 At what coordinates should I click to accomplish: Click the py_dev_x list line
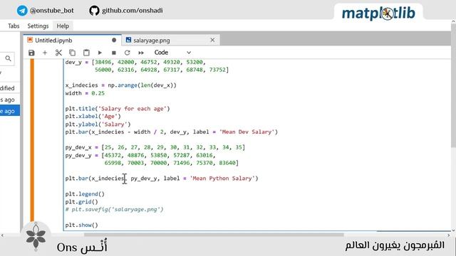(155, 147)
